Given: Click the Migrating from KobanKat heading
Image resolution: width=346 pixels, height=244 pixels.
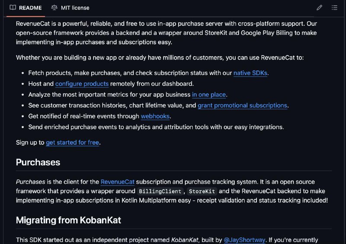Looking at the screenshot, I should [x=68, y=220].
